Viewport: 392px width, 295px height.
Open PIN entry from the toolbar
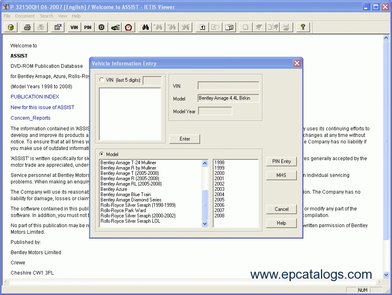(88, 27)
